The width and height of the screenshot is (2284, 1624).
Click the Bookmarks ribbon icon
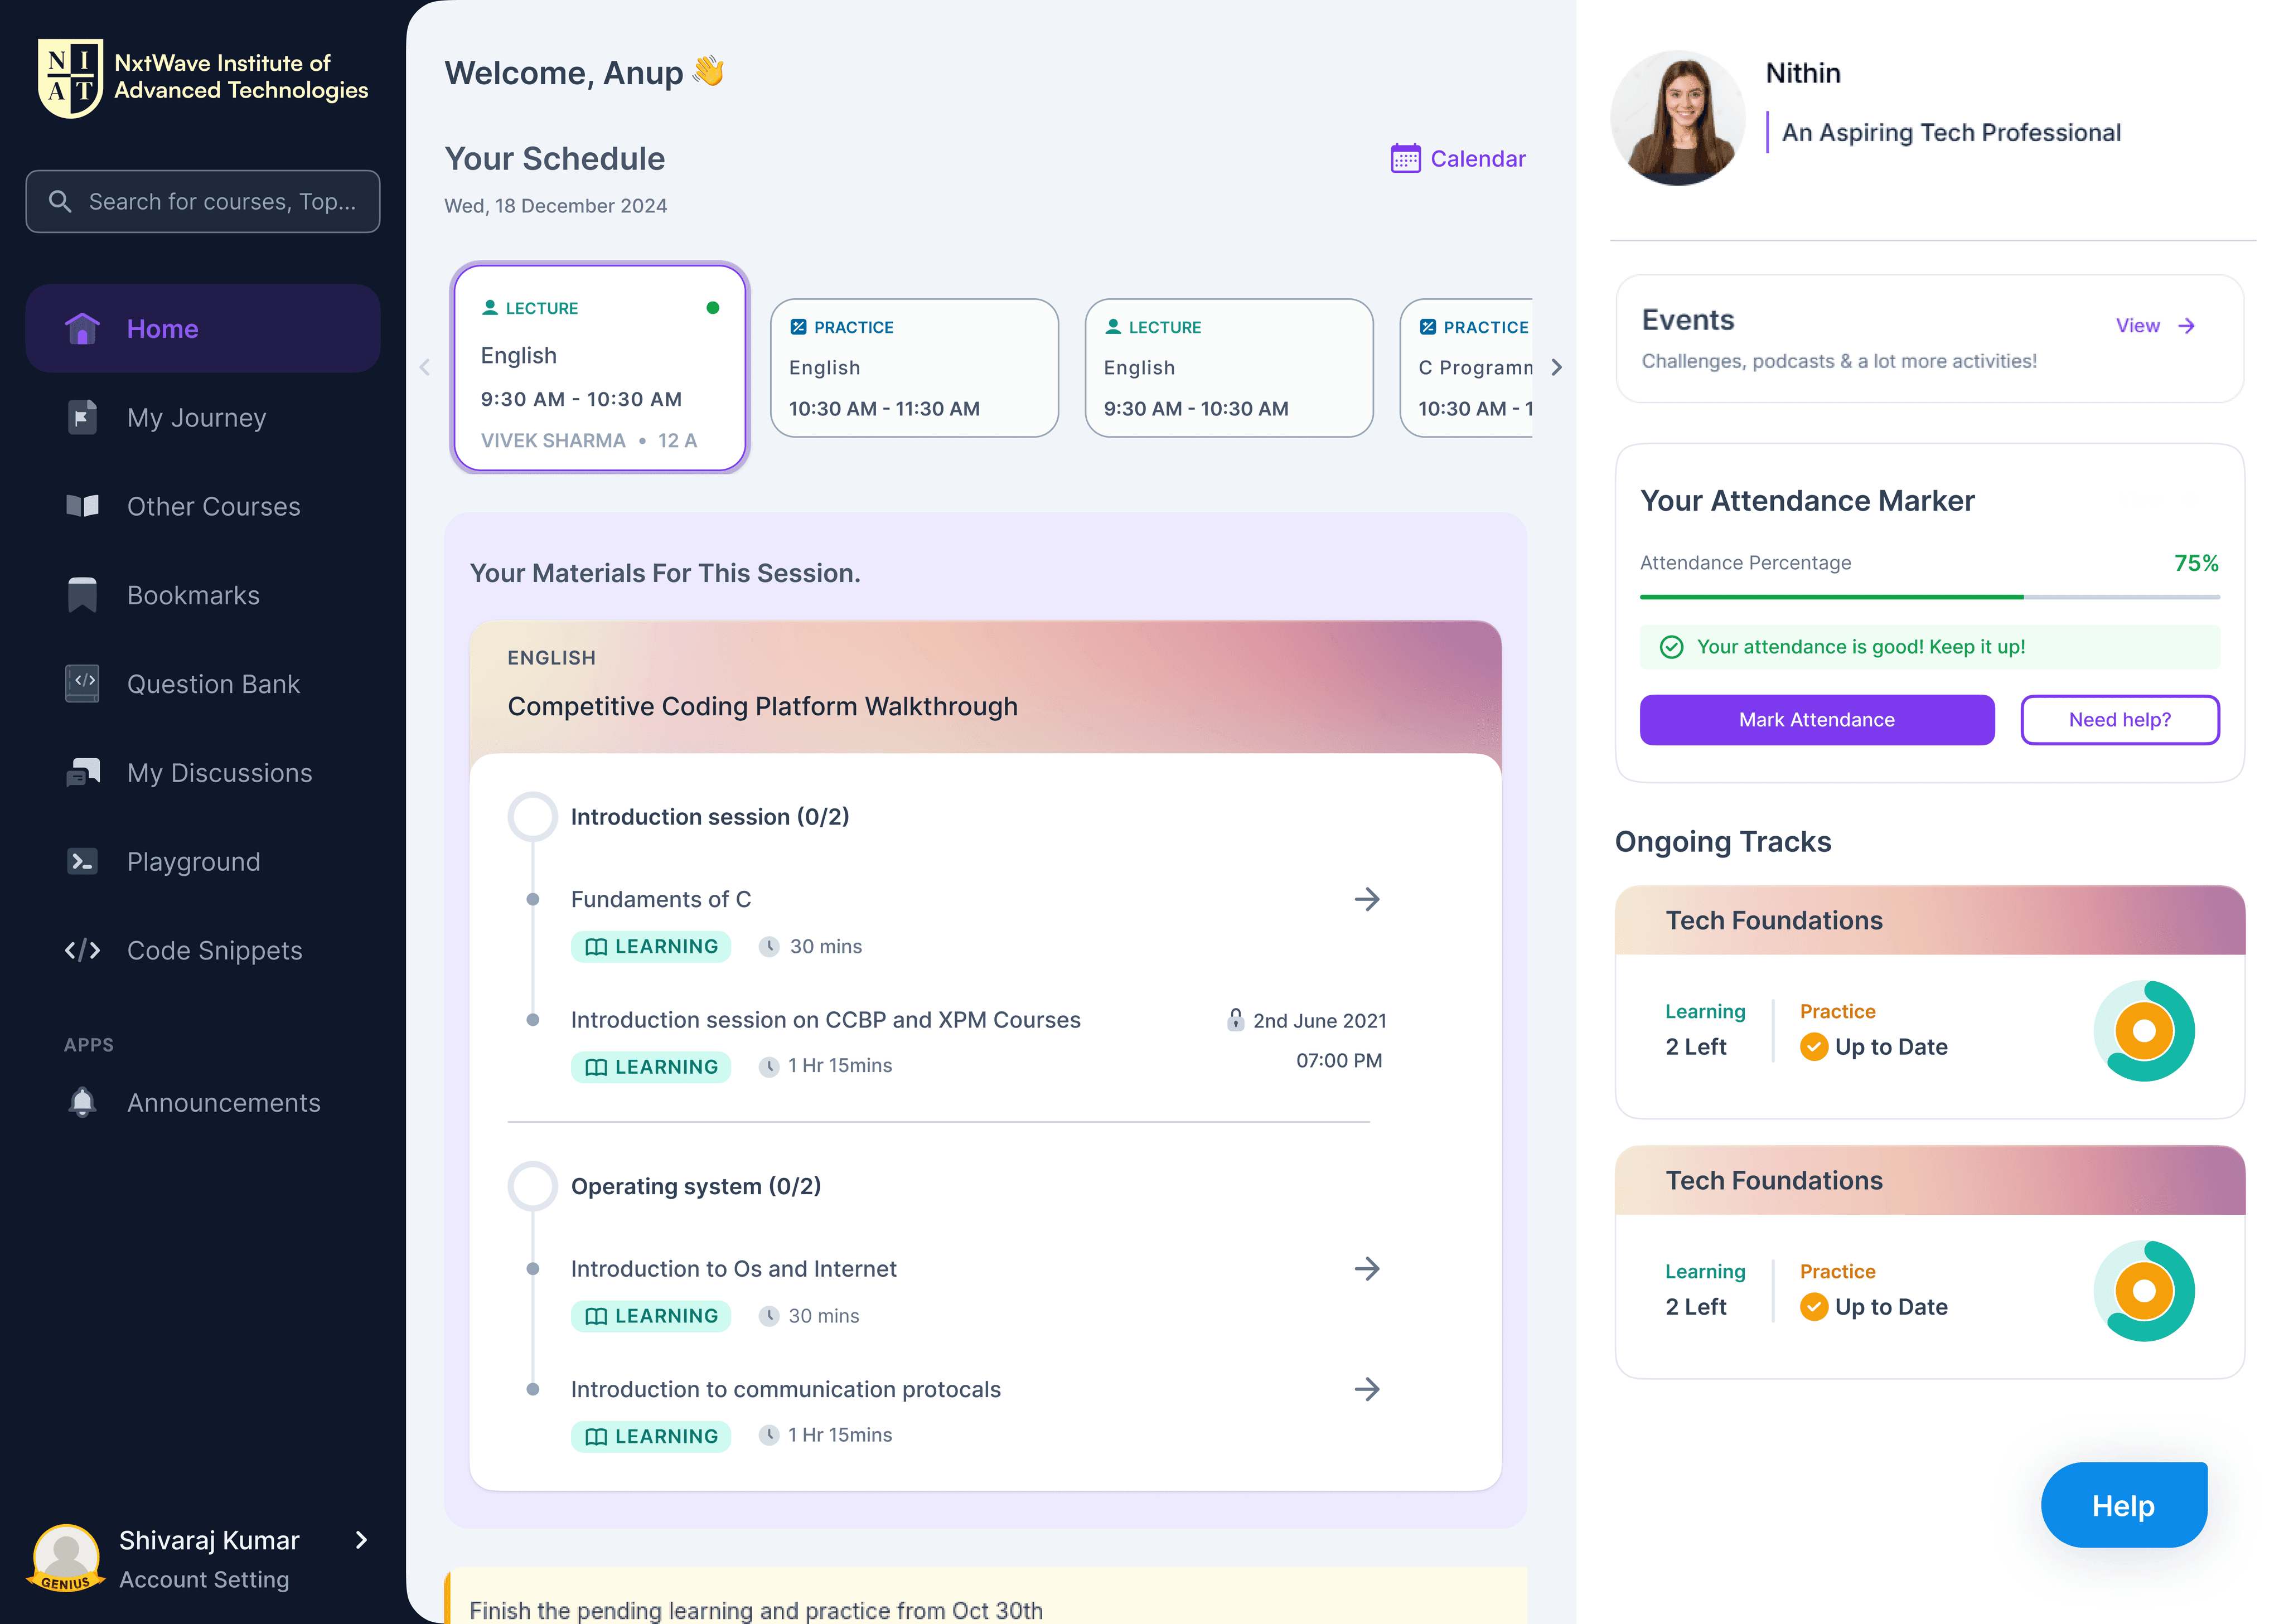[x=82, y=595]
